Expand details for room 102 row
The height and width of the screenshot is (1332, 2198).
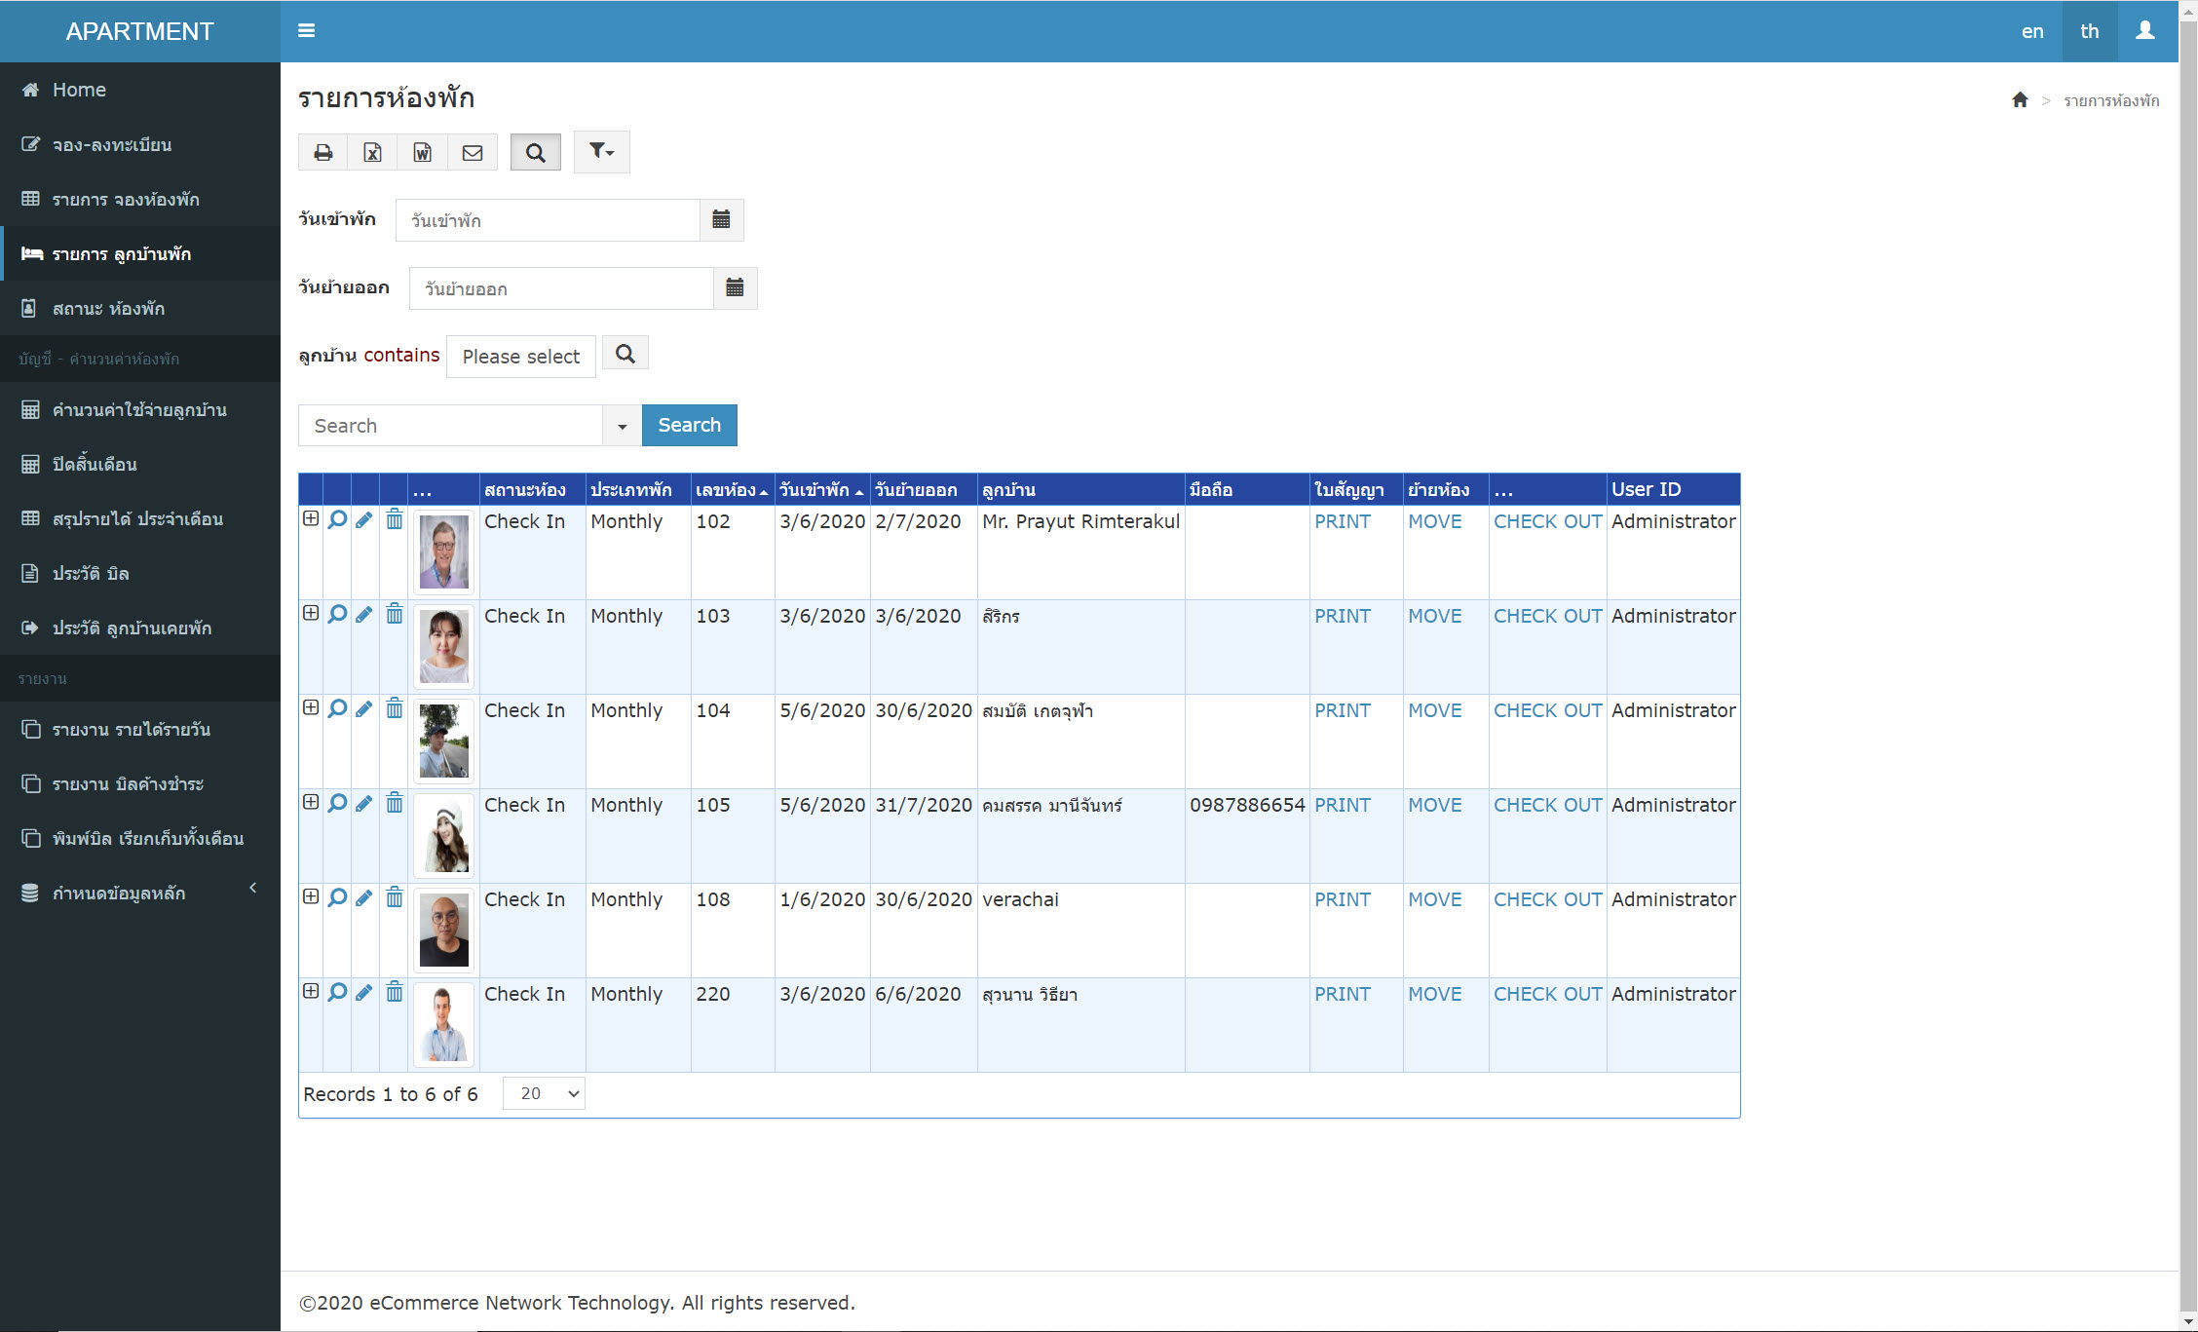(x=311, y=519)
